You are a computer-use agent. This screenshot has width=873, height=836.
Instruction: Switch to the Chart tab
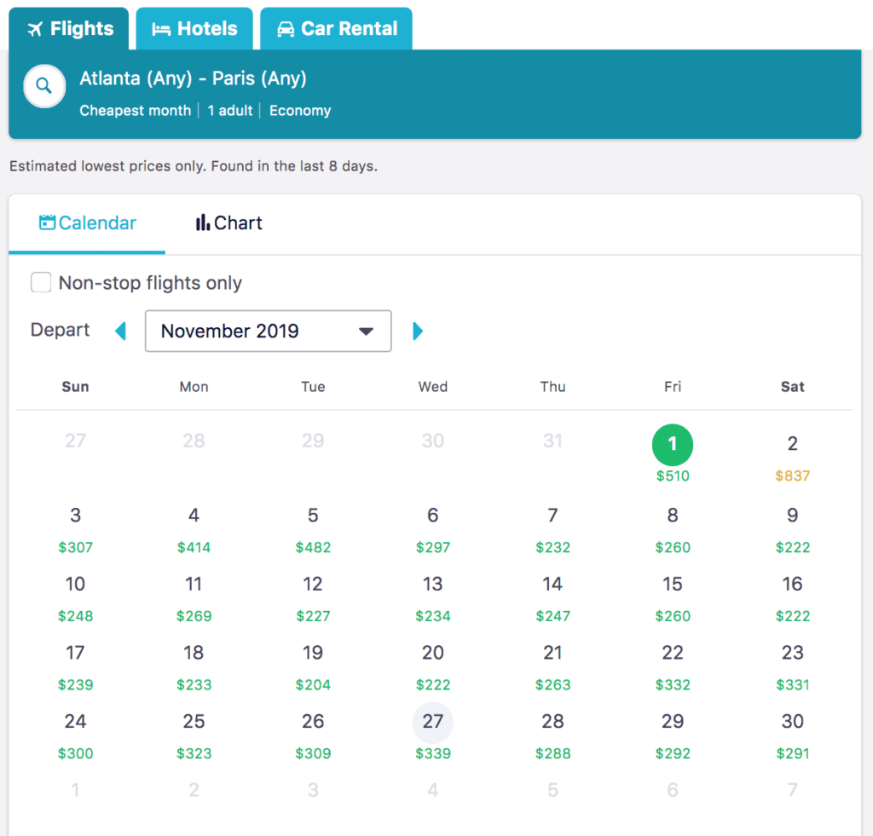228,222
